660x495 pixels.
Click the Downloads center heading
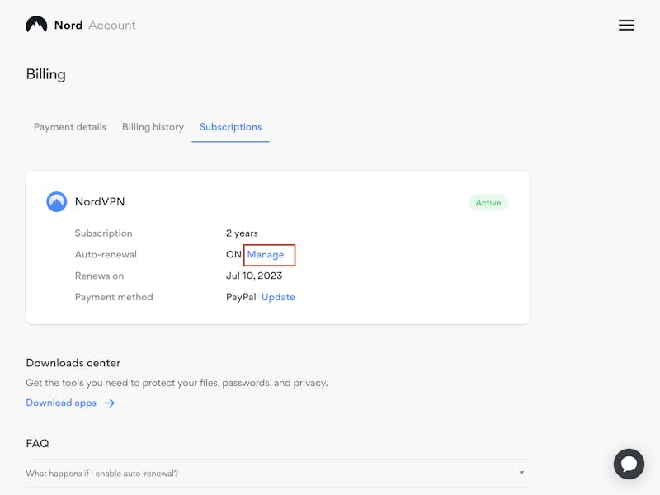click(73, 363)
